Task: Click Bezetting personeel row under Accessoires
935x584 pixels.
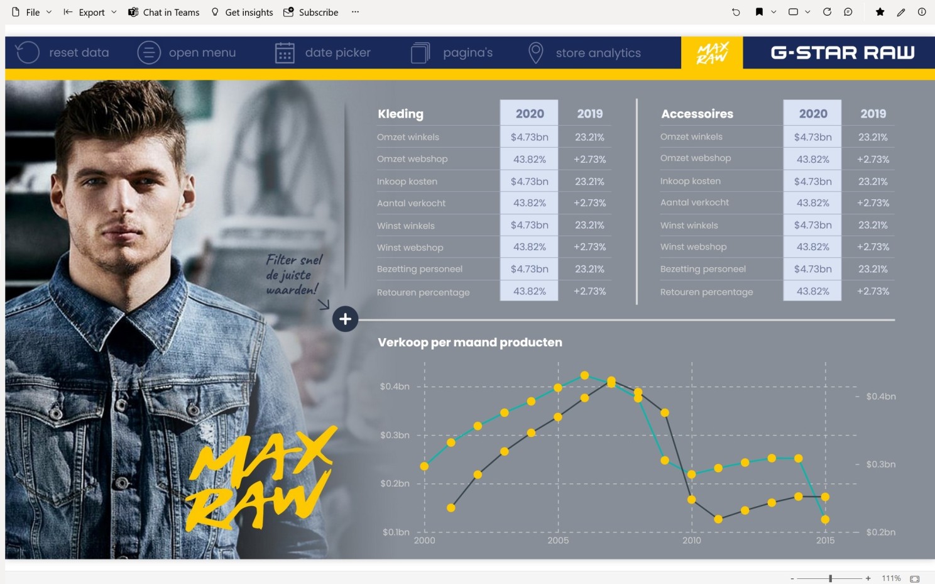Action: tap(777, 269)
